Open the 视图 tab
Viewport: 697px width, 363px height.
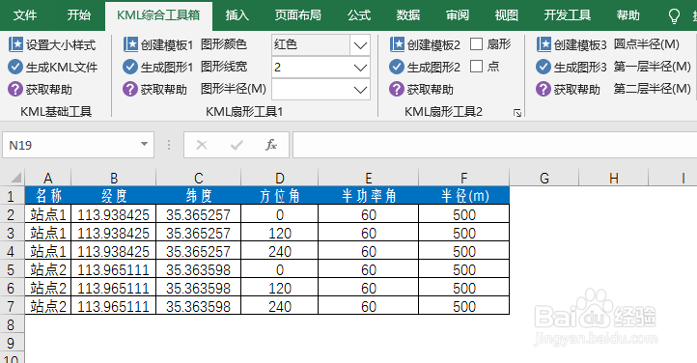[506, 15]
